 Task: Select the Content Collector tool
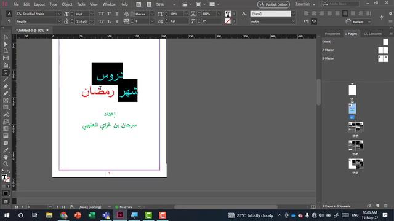point(6,65)
